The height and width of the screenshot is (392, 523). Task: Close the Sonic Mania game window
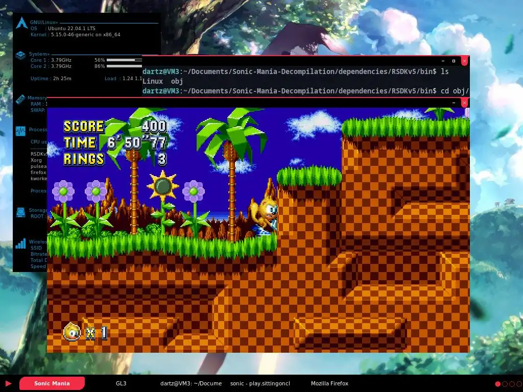[x=464, y=103]
